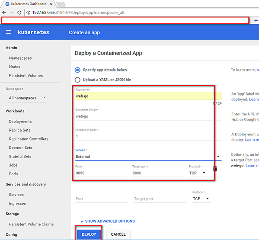259x240 pixels.
Task: Delete the 9090 port mapping with trash icon
Action: 215,169
